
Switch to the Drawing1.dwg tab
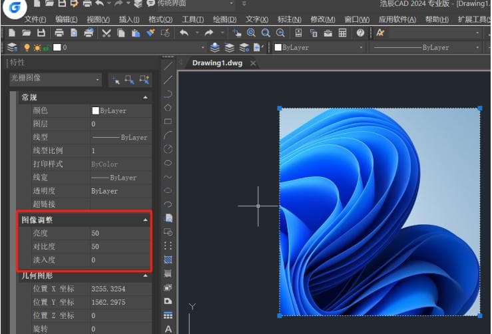pos(217,63)
